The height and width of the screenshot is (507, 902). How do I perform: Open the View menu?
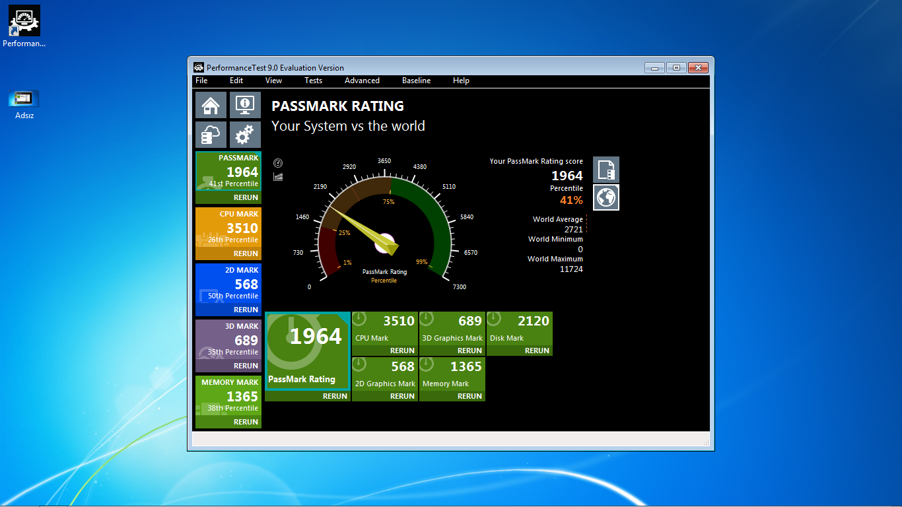click(273, 81)
